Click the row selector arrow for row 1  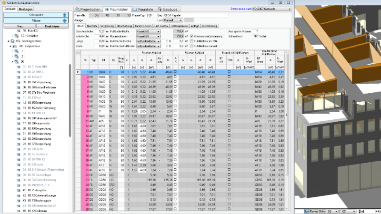pyautogui.click(x=78, y=72)
